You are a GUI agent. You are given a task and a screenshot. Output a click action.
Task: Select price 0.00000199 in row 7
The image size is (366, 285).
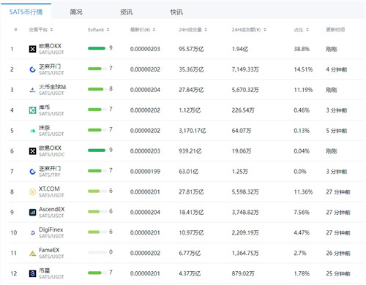145,172
